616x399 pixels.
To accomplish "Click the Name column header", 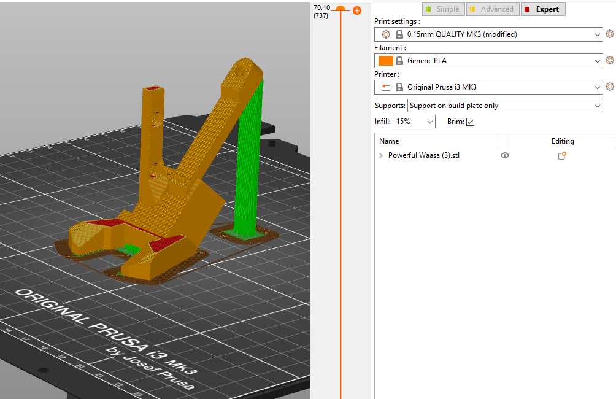I will point(389,141).
